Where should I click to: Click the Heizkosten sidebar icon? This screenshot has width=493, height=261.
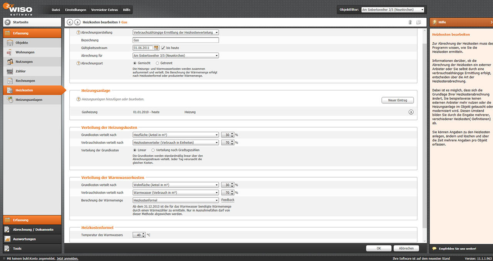click(x=10, y=90)
